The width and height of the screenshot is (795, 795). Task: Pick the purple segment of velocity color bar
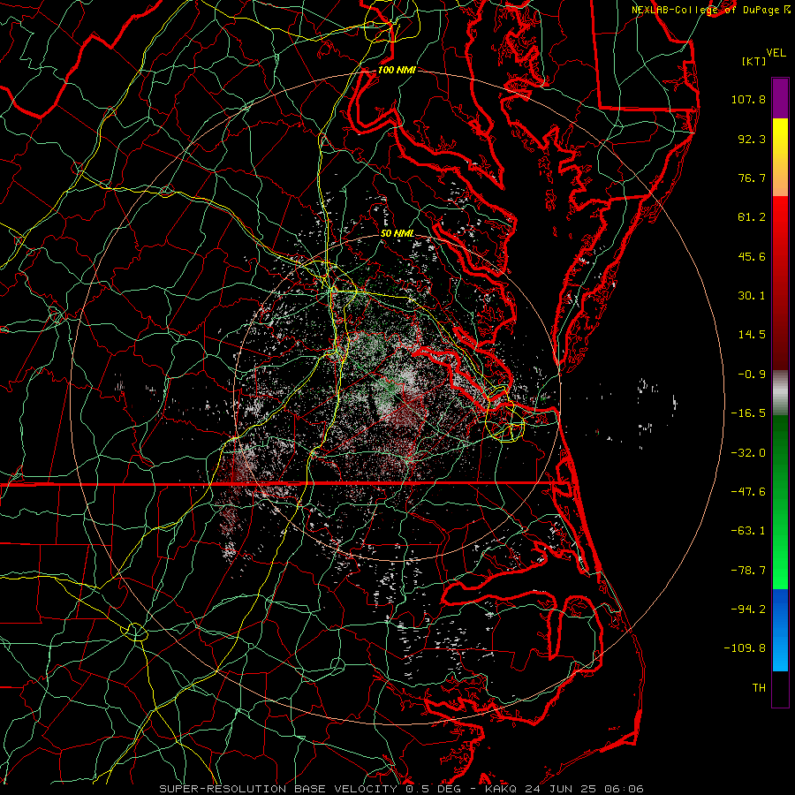click(780, 98)
